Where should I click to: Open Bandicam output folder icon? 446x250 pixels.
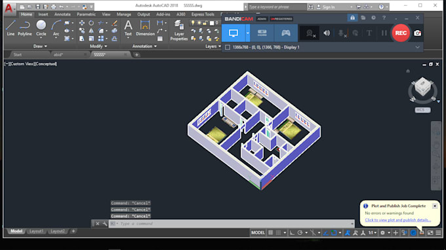point(363,18)
